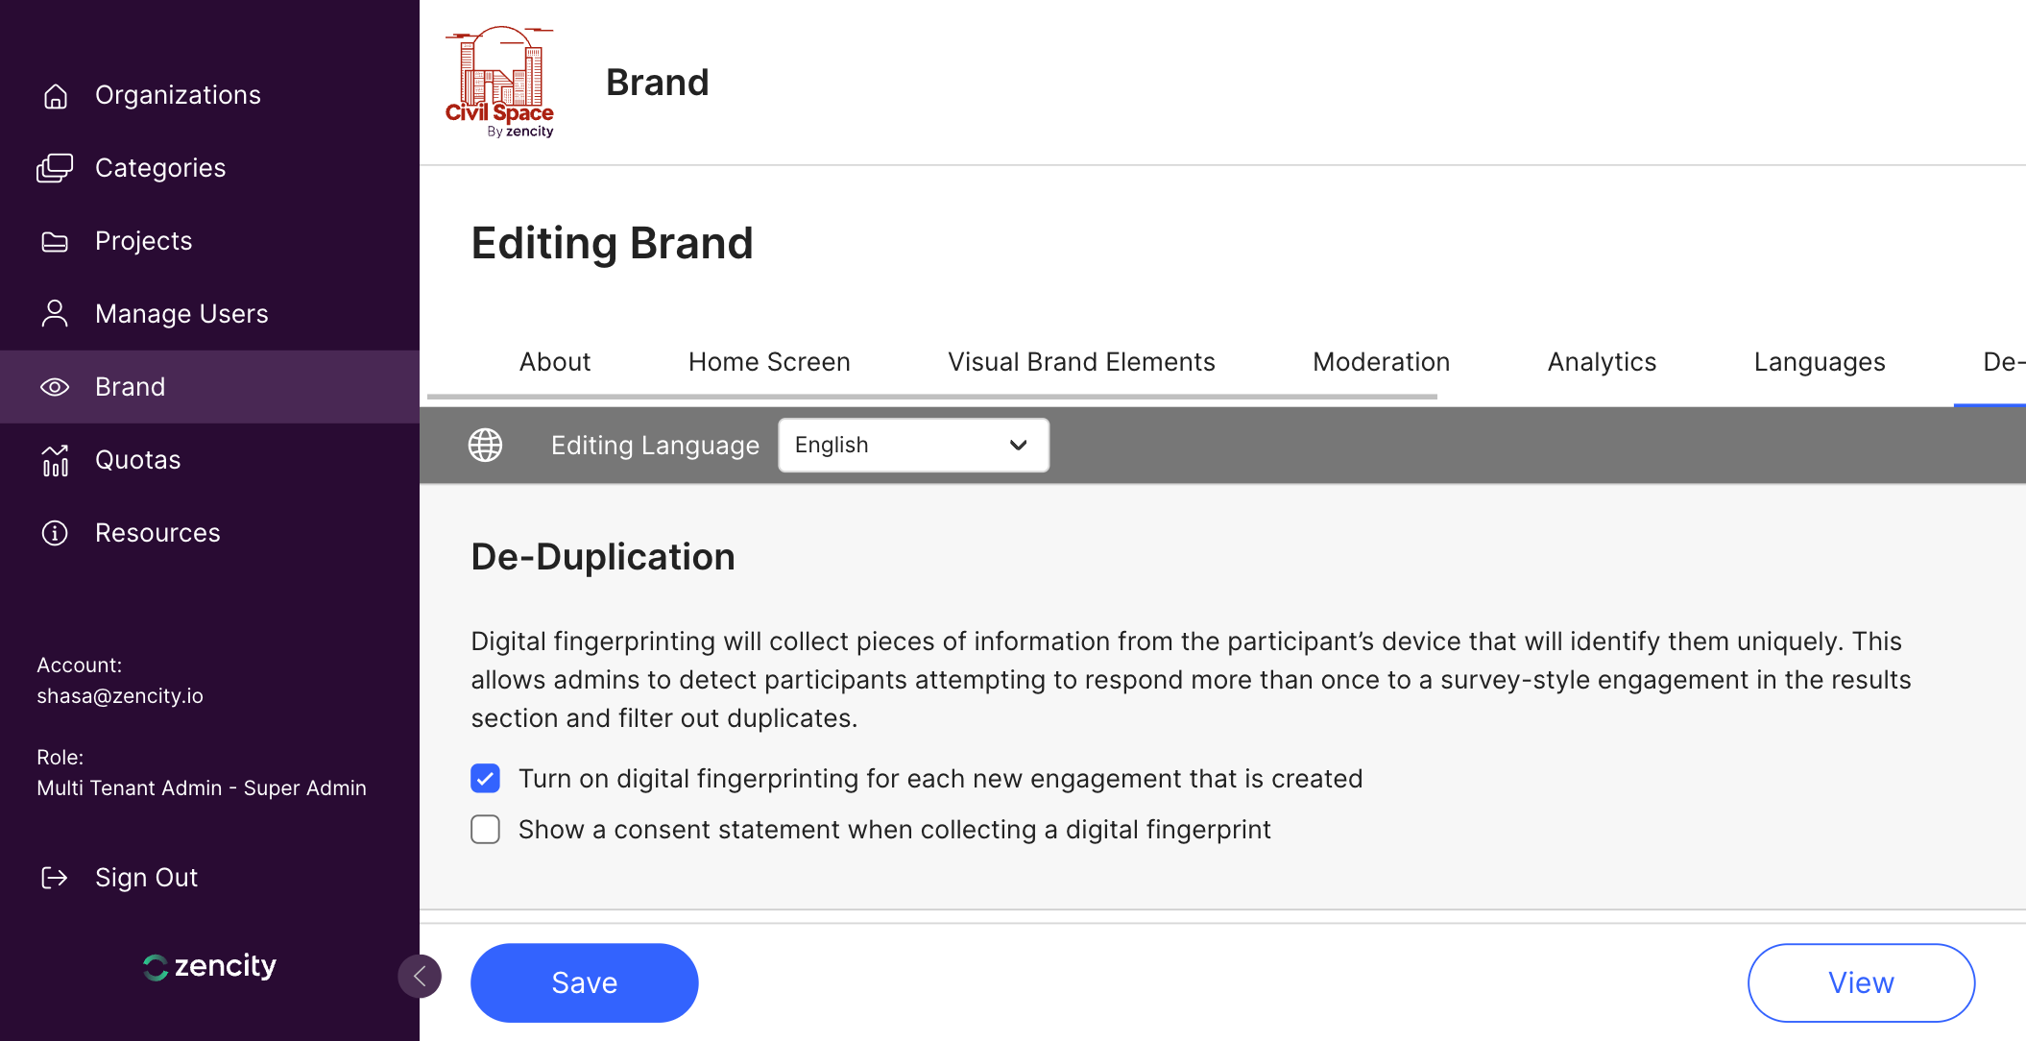Open the Moderation tab
This screenshot has width=2026, height=1041.
(x=1381, y=362)
